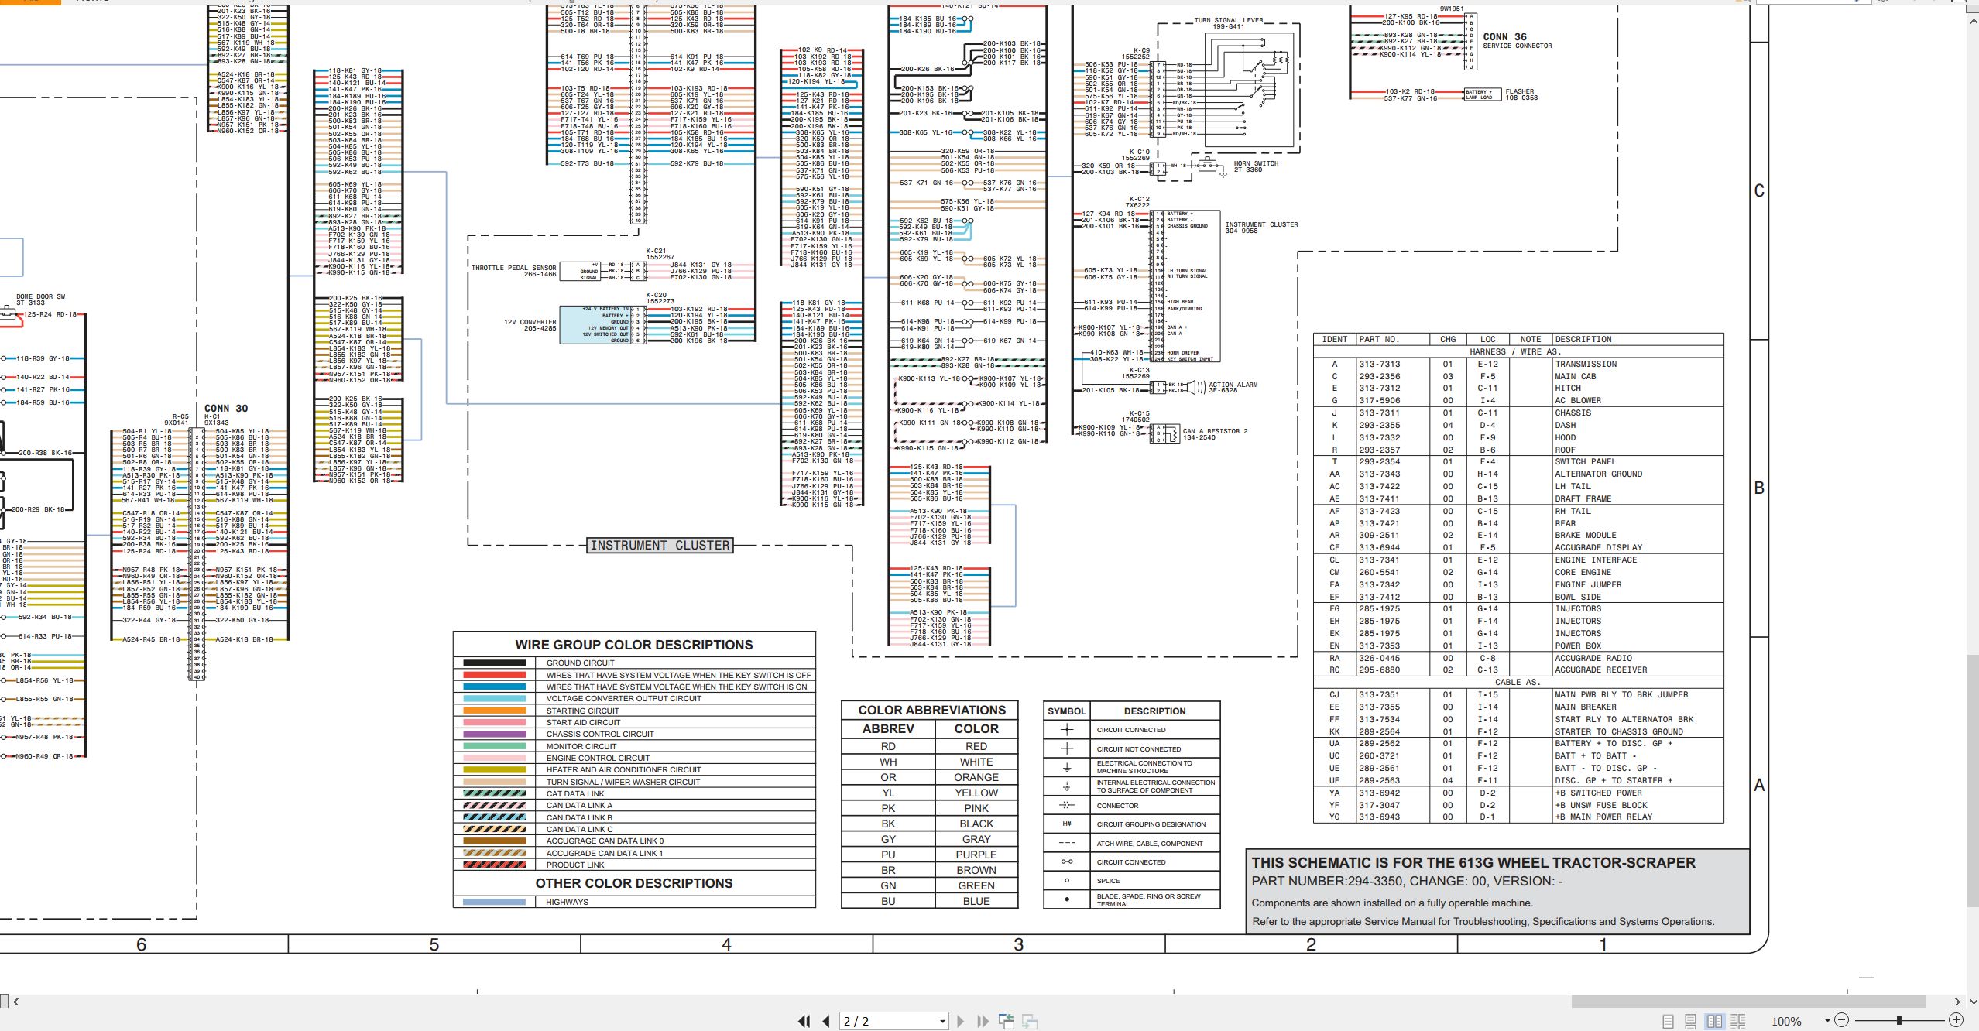Open the 100% zoom level dropdown

[x=1827, y=1021]
